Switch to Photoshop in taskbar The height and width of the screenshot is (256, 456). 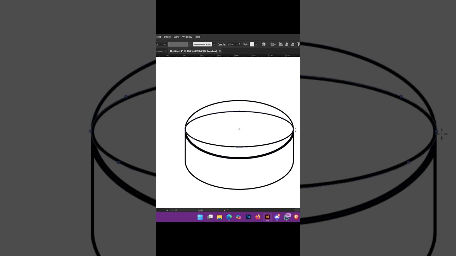248,217
